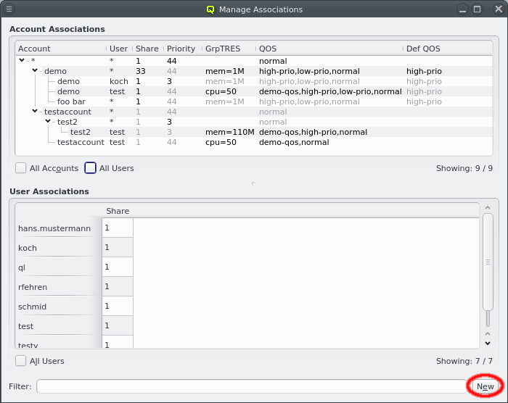Click the splitter handle between the two panels
Viewport: 508px width, 403px height.
[x=254, y=183]
